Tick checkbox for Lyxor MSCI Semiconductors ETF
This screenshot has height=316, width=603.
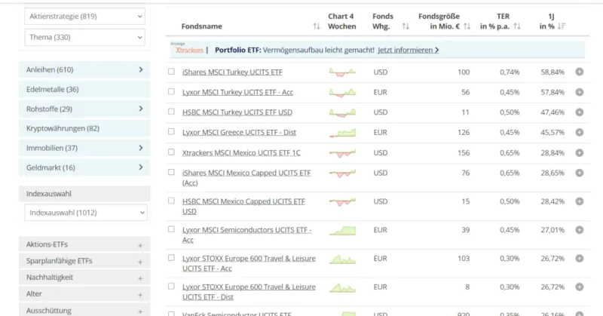pos(172,230)
